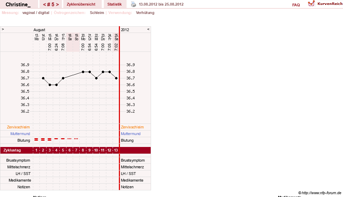Viewport: 343px width, 197px height.
Task: Select the temperature point on 21. Di
Action: [x=90, y=72]
